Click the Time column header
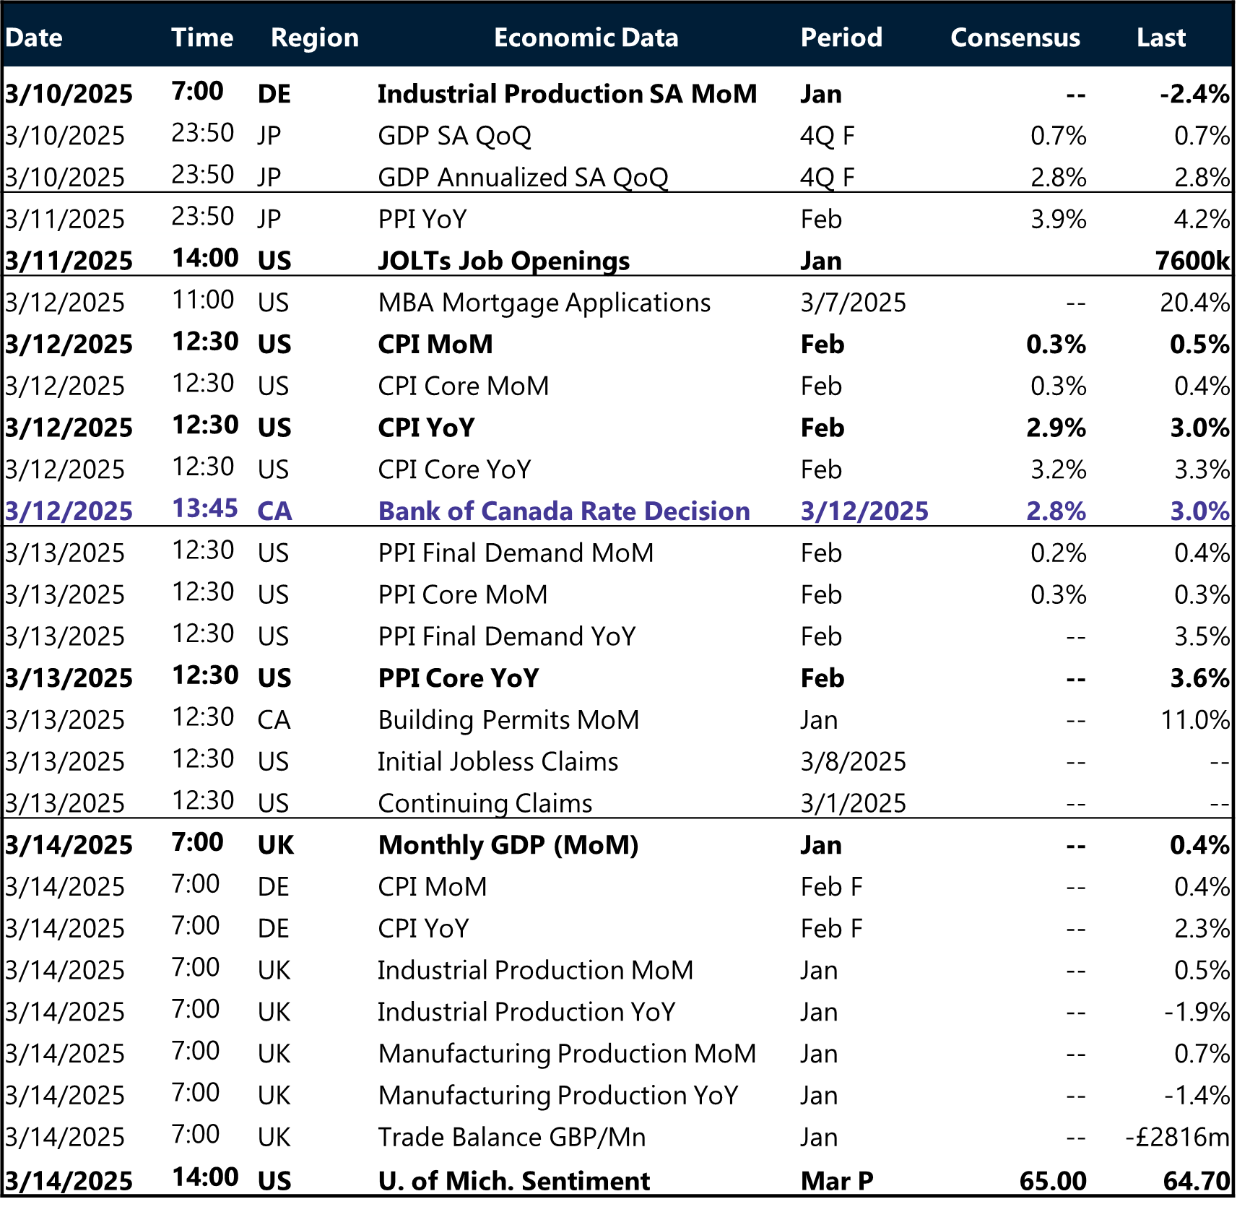The image size is (1237, 1212). (x=203, y=38)
